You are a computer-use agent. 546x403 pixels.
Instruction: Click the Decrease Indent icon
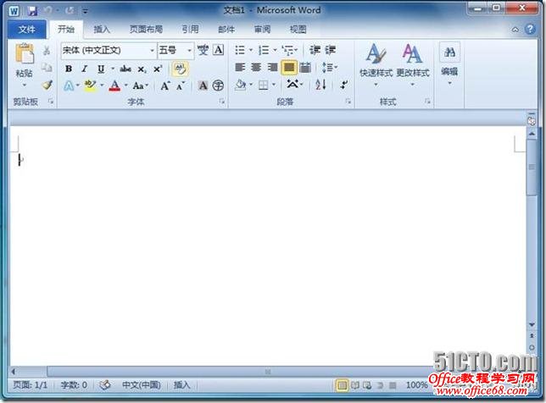[315, 50]
